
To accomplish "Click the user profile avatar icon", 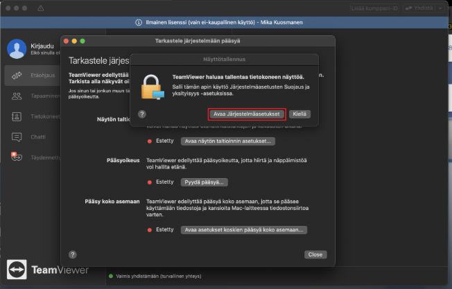I will 16,49.
